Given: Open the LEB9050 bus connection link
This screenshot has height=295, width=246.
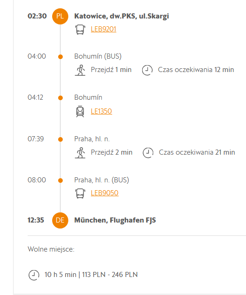Looking at the screenshot, I should (x=105, y=193).
